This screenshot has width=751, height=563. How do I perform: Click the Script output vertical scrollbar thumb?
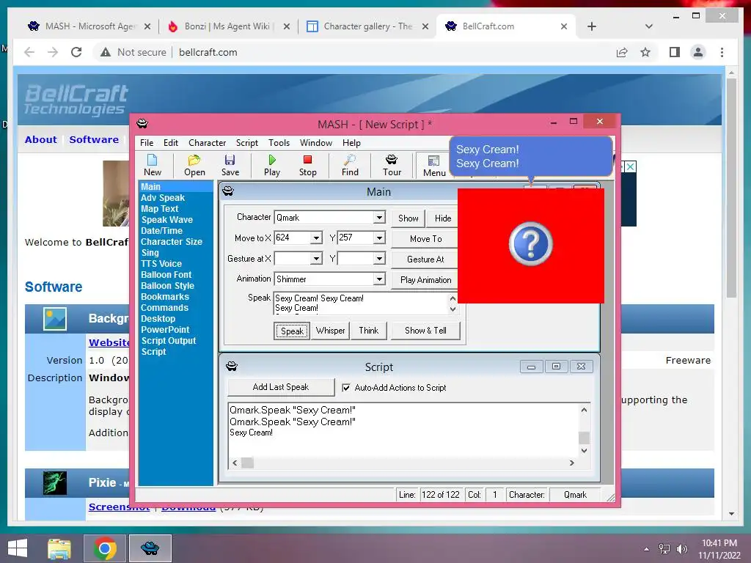pyautogui.click(x=584, y=438)
